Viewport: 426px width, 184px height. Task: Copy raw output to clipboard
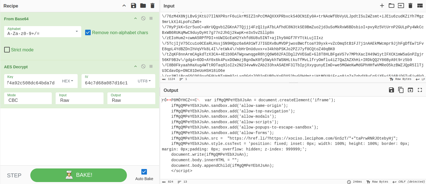coord(401,90)
